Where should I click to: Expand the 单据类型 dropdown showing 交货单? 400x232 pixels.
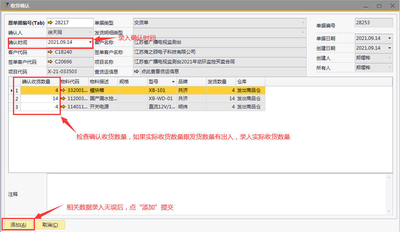[303, 23]
